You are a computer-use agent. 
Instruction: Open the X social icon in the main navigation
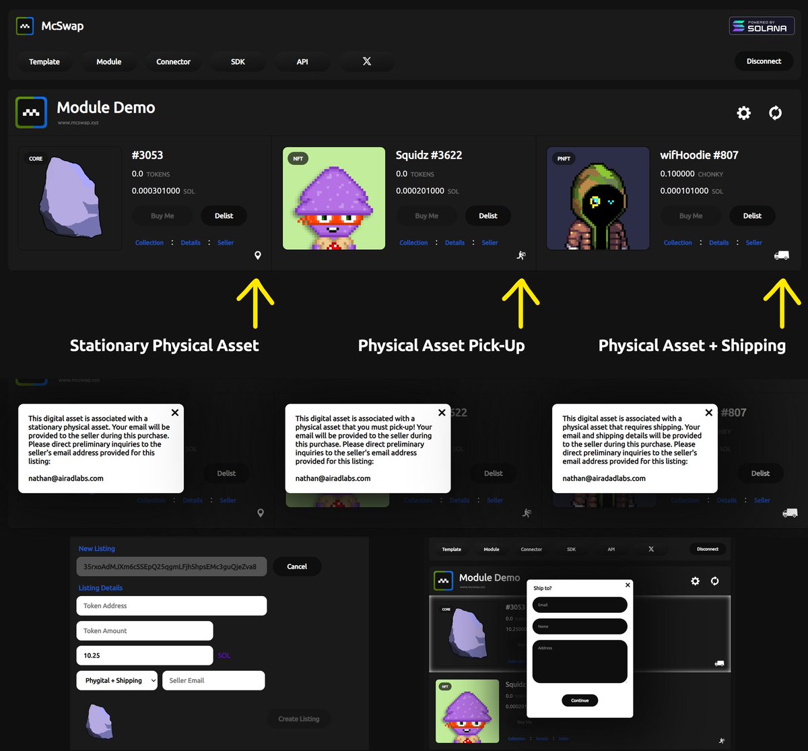pyautogui.click(x=366, y=61)
